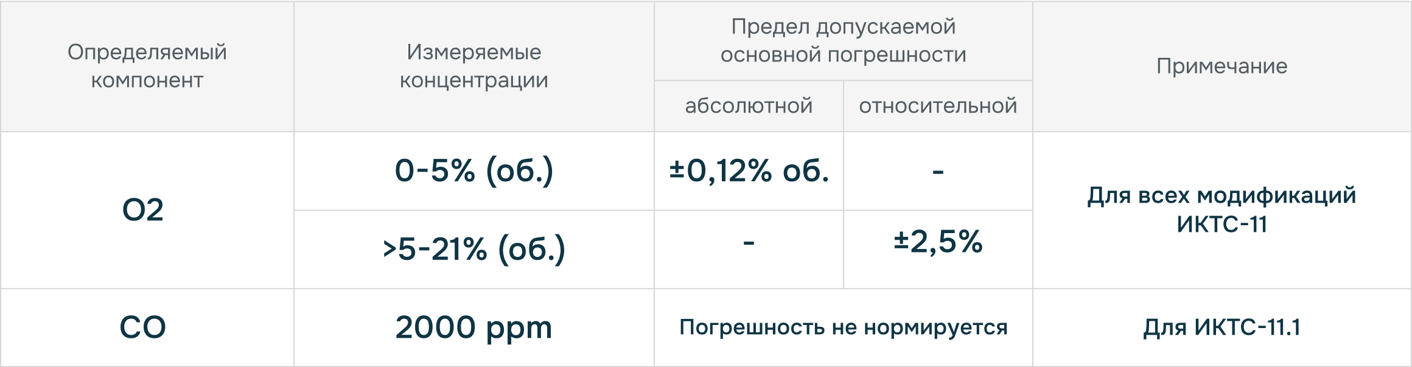Select the 'абсолютной' sub-header cell

point(749,106)
